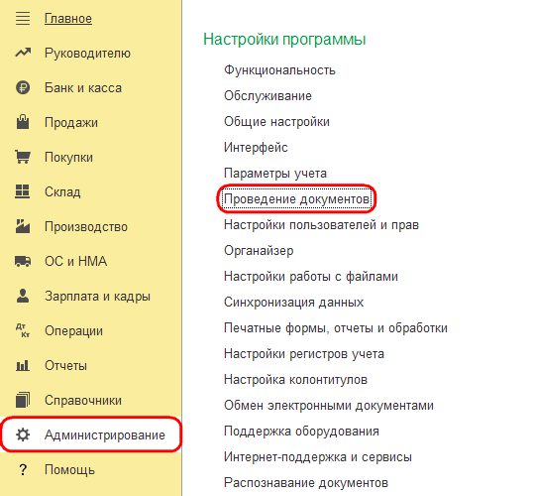This screenshot has height=496, width=534.
Task: Click the question mark icon for Помощь
Action: pyautogui.click(x=23, y=470)
